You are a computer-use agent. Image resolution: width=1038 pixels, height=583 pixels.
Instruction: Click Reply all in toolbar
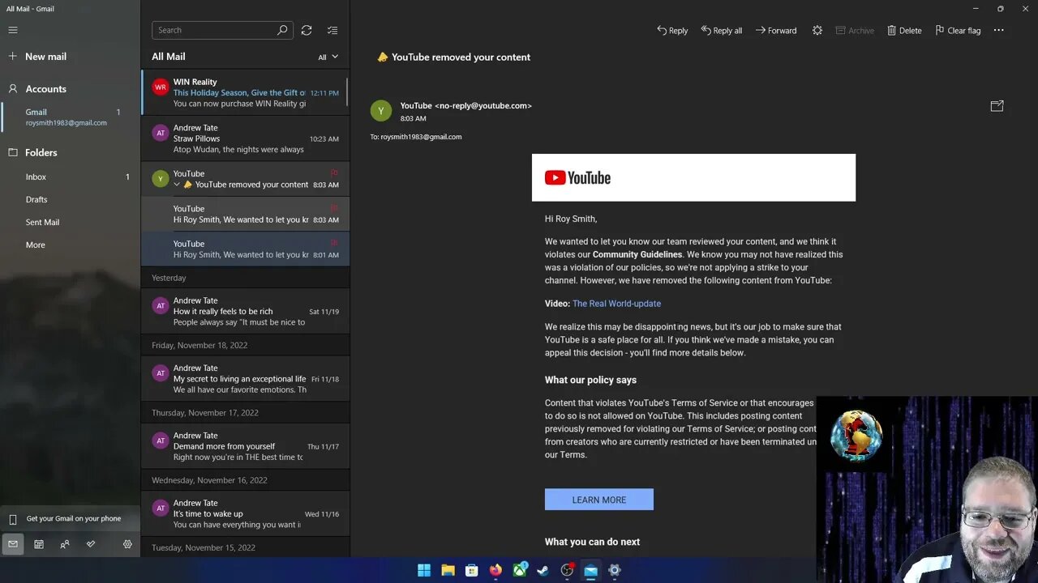(x=722, y=31)
